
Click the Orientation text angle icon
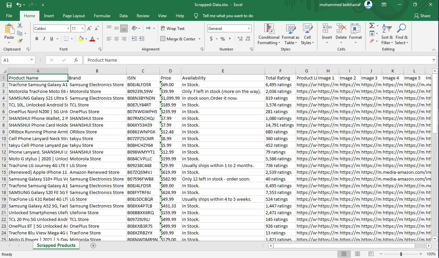134,28
